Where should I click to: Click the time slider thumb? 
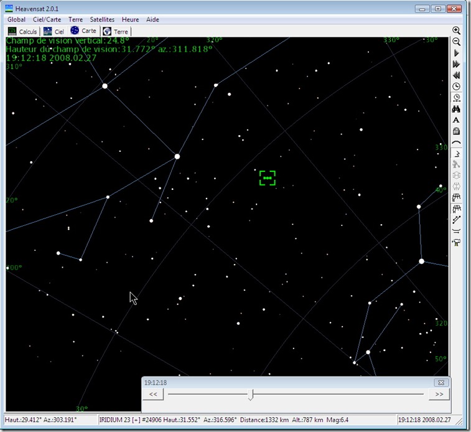point(251,395)
